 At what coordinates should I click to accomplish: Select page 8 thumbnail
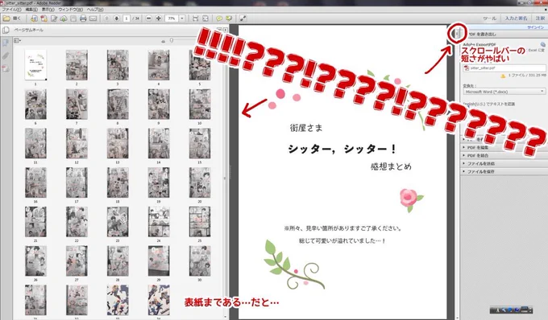click(118, 104)
